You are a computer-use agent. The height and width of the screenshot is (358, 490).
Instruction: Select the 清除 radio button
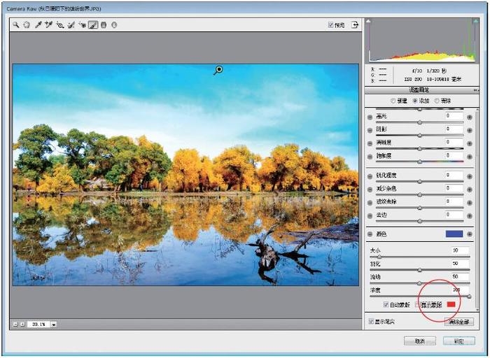click(x=437, y=101)
